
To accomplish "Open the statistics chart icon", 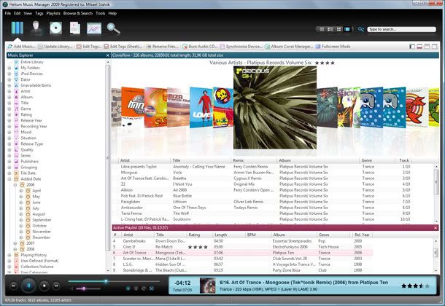I will point(94,28).
